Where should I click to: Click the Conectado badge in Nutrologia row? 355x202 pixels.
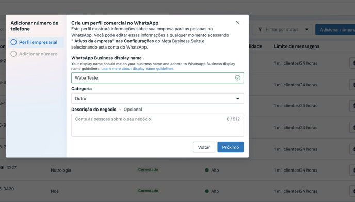pos(148,169)
